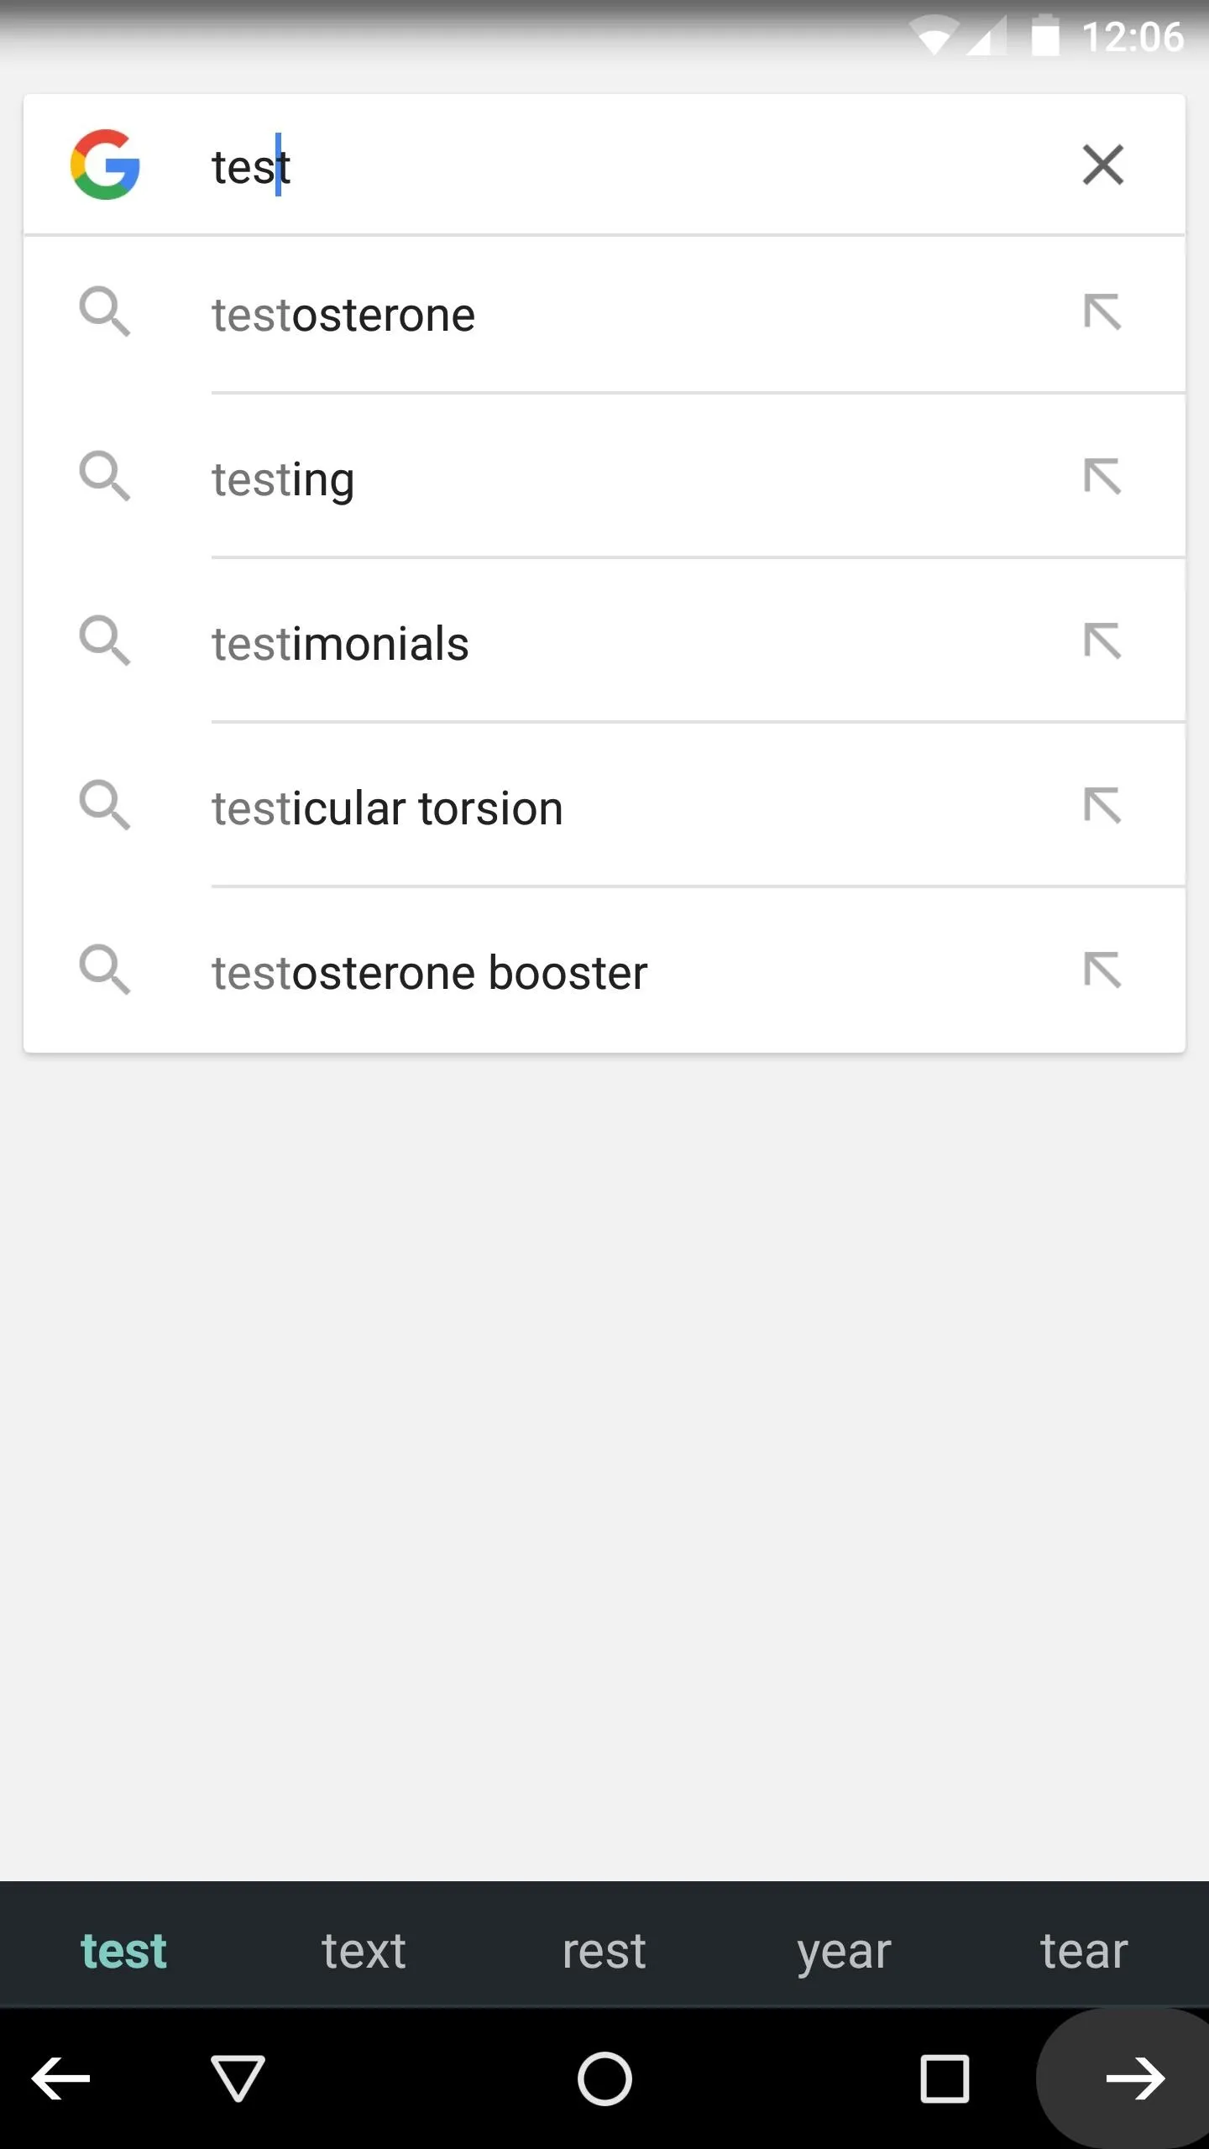Choose the testicular torsion suggestion
The height and width of the screenshot is (2149, 1209).
click(604, 808)
